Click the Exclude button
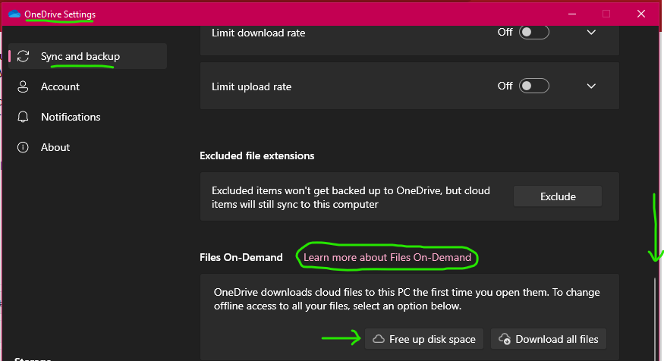Viewport: 664px width, 361px height. [x=558, y=196]
